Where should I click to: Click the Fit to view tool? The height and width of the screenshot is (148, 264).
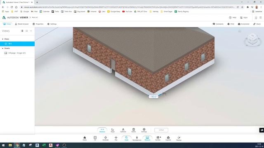click(95, 139)
